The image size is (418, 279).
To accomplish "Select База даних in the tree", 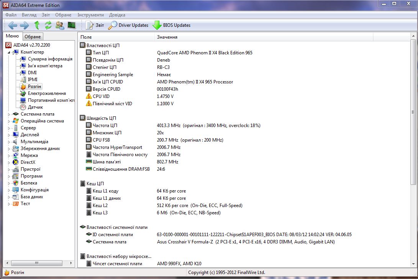I will (28, 197).
